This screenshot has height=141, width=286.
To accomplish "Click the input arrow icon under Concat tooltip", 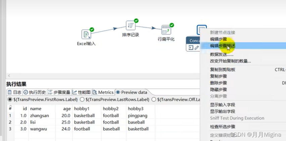I will (x=191, y=48).
